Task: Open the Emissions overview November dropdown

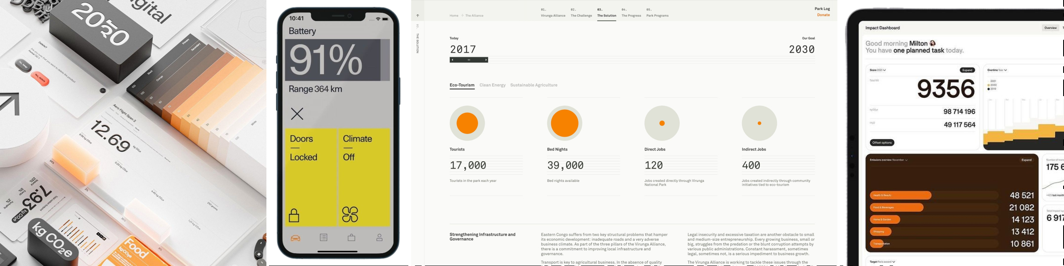Action: point(888,160)
